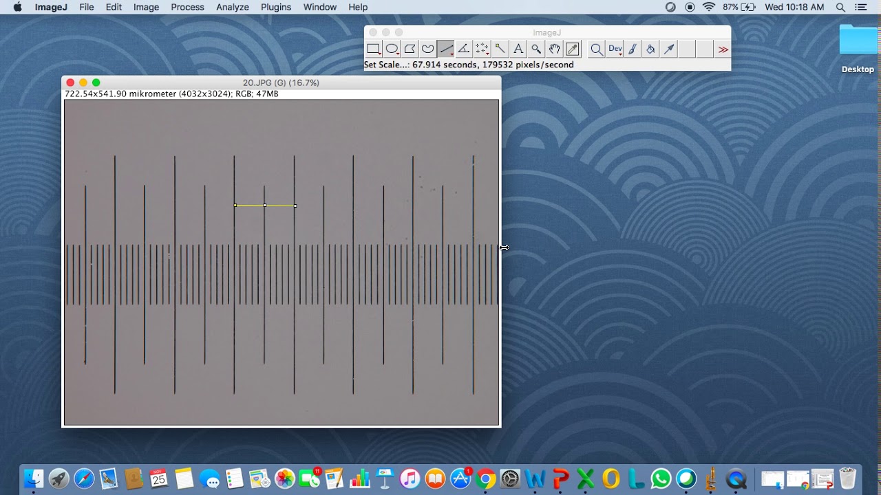Screen dimensions: 881x495
Task: Open Contacts from the Dock
Action: tap(134, 478)
